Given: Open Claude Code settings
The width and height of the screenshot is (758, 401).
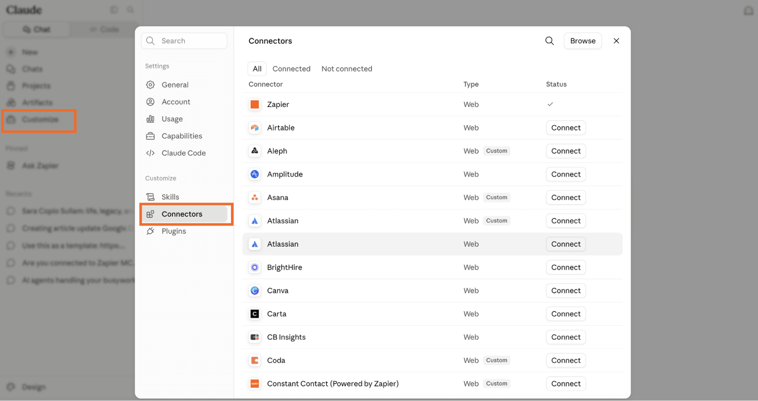Looking at the screenshot, I should (x=184, y=153).
